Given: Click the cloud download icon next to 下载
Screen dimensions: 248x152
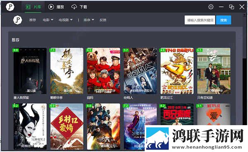Looking at the screenshot, I should [x=74, y=7].
